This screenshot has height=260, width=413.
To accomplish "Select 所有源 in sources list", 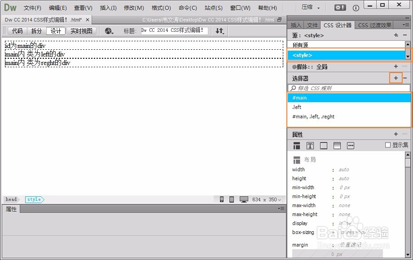I will 346,45.
